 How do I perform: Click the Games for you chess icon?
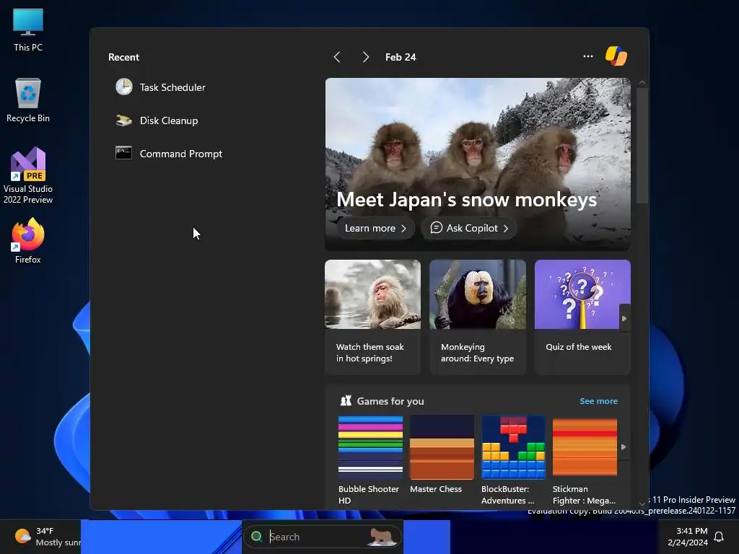click(x=346, y=401)
